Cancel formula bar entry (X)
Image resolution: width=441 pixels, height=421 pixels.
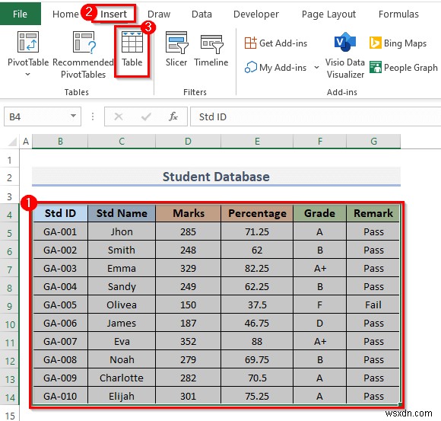click(x=119, y=116)
